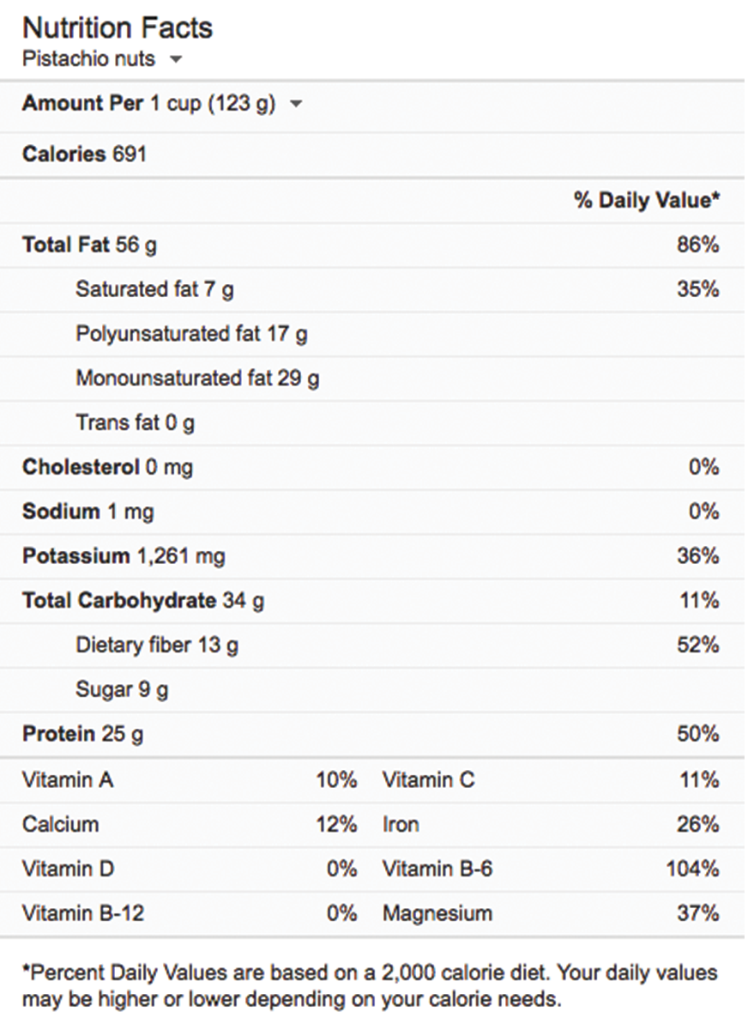This screenshot has width=748, height=1030.
Task: Click the Total Carbohydrate 34 g label
Action: coord(143,602)
